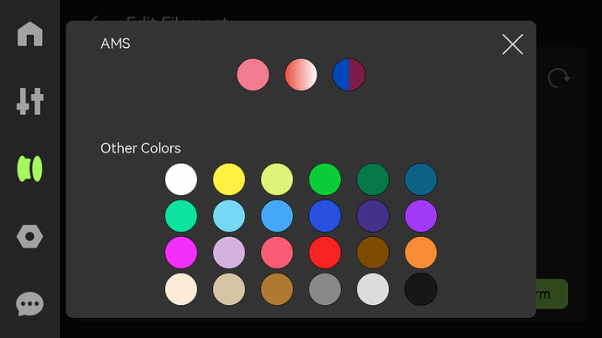Close the AMS color picker dialog
Image resolution: width=602 pixels, height=338 pixels.
(512, 44)
